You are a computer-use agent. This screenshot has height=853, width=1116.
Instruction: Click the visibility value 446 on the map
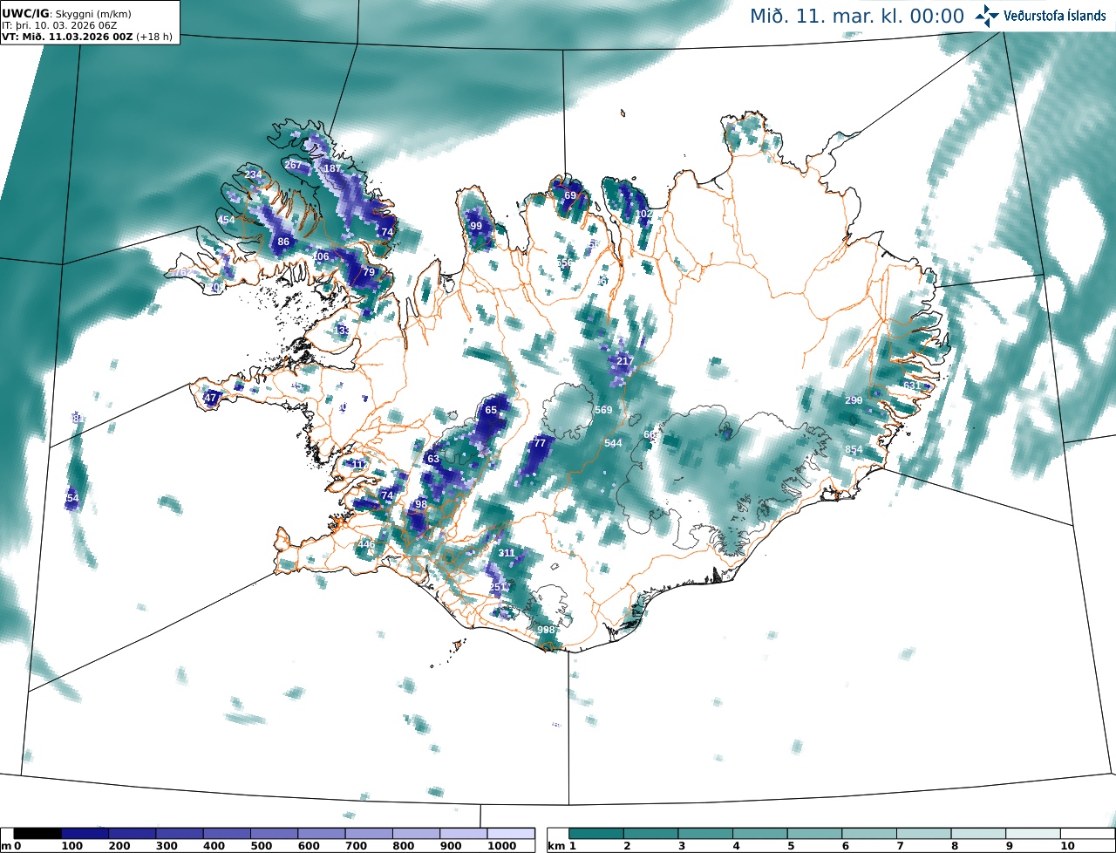click(366, 544)
